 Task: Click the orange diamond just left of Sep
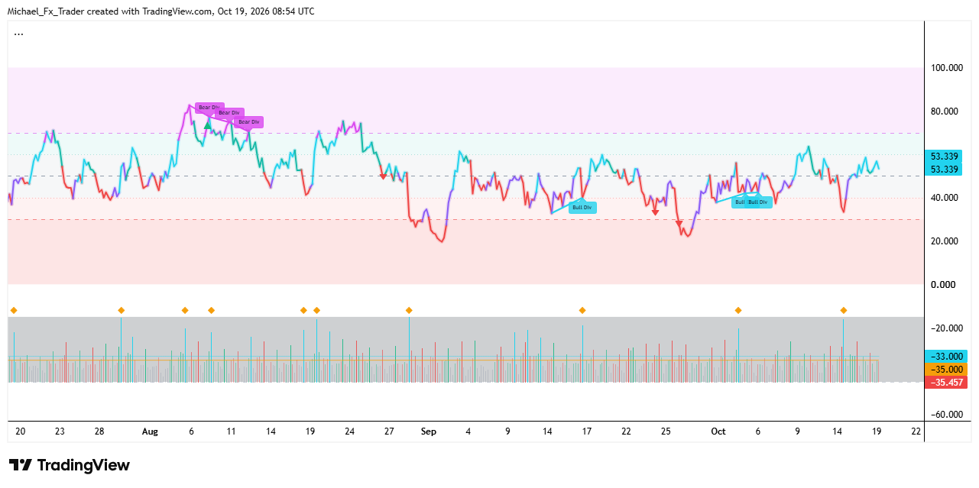(x=409, y=310)
